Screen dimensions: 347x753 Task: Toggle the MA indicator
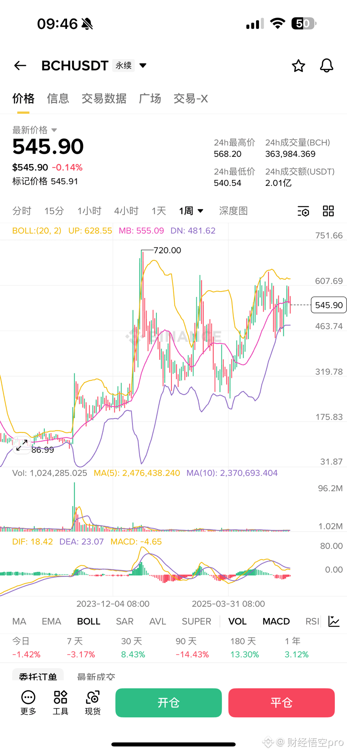19,621
